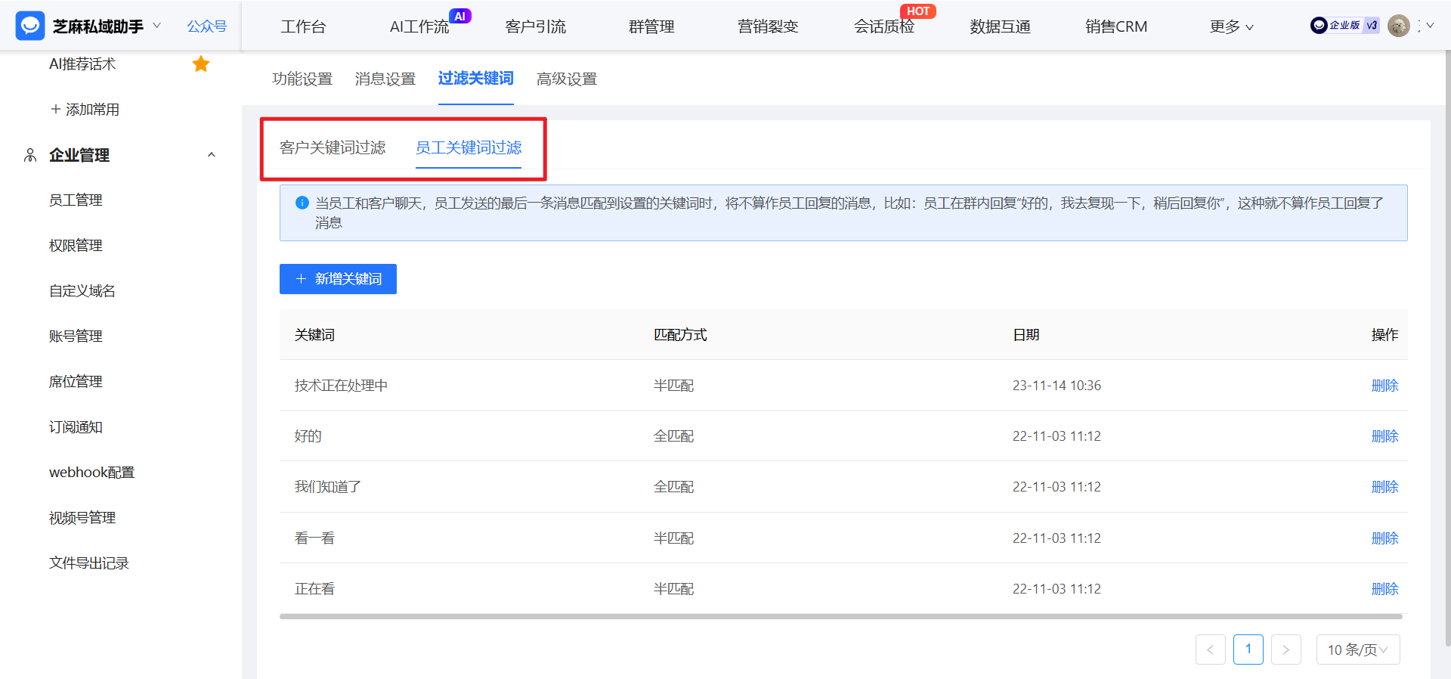
Task: Expand the chevron next to avatar
Action: (1430, 26)
